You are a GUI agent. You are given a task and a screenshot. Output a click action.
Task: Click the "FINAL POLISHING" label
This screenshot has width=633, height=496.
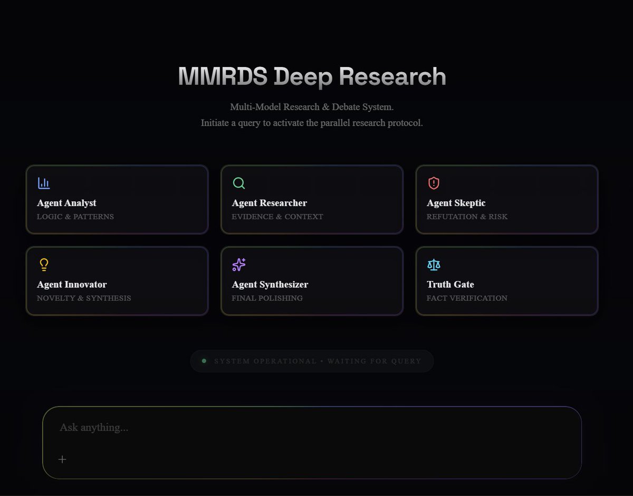[x=267, y=298]
